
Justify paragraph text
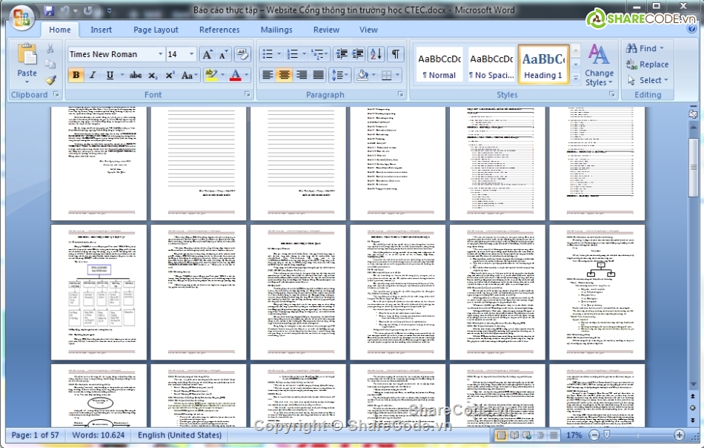(319, 75)
